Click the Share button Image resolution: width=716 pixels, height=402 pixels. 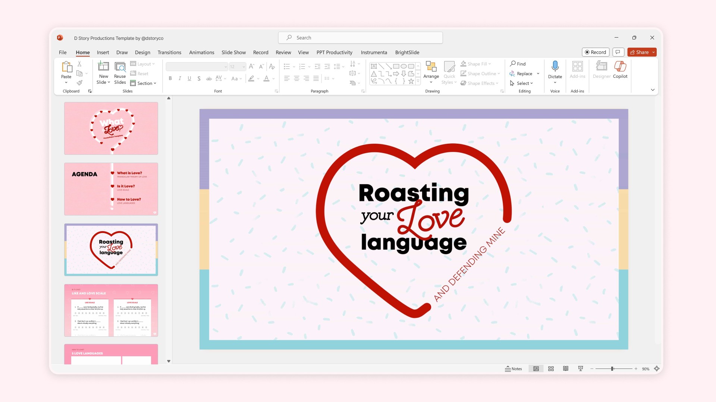(x=639, y=52)
